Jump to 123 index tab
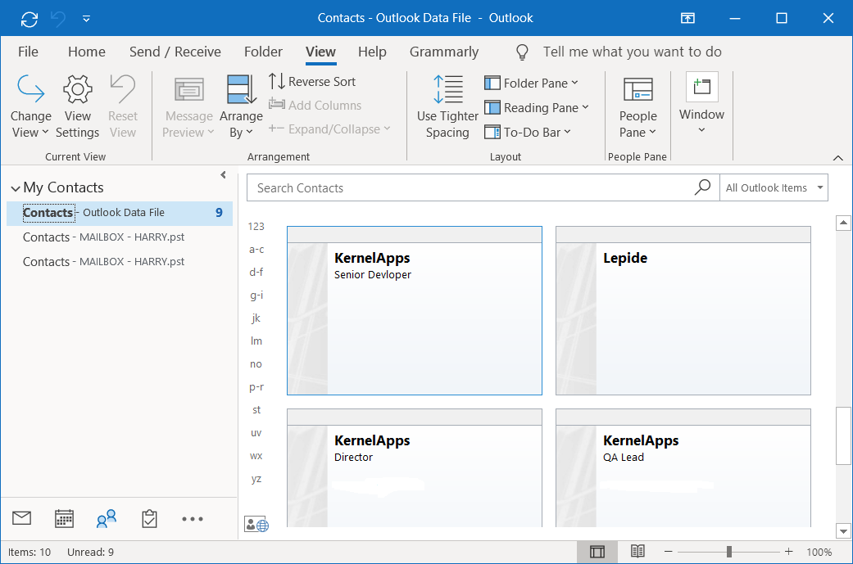Viewport: 853px width, 564px height. (x=256, y=227)
